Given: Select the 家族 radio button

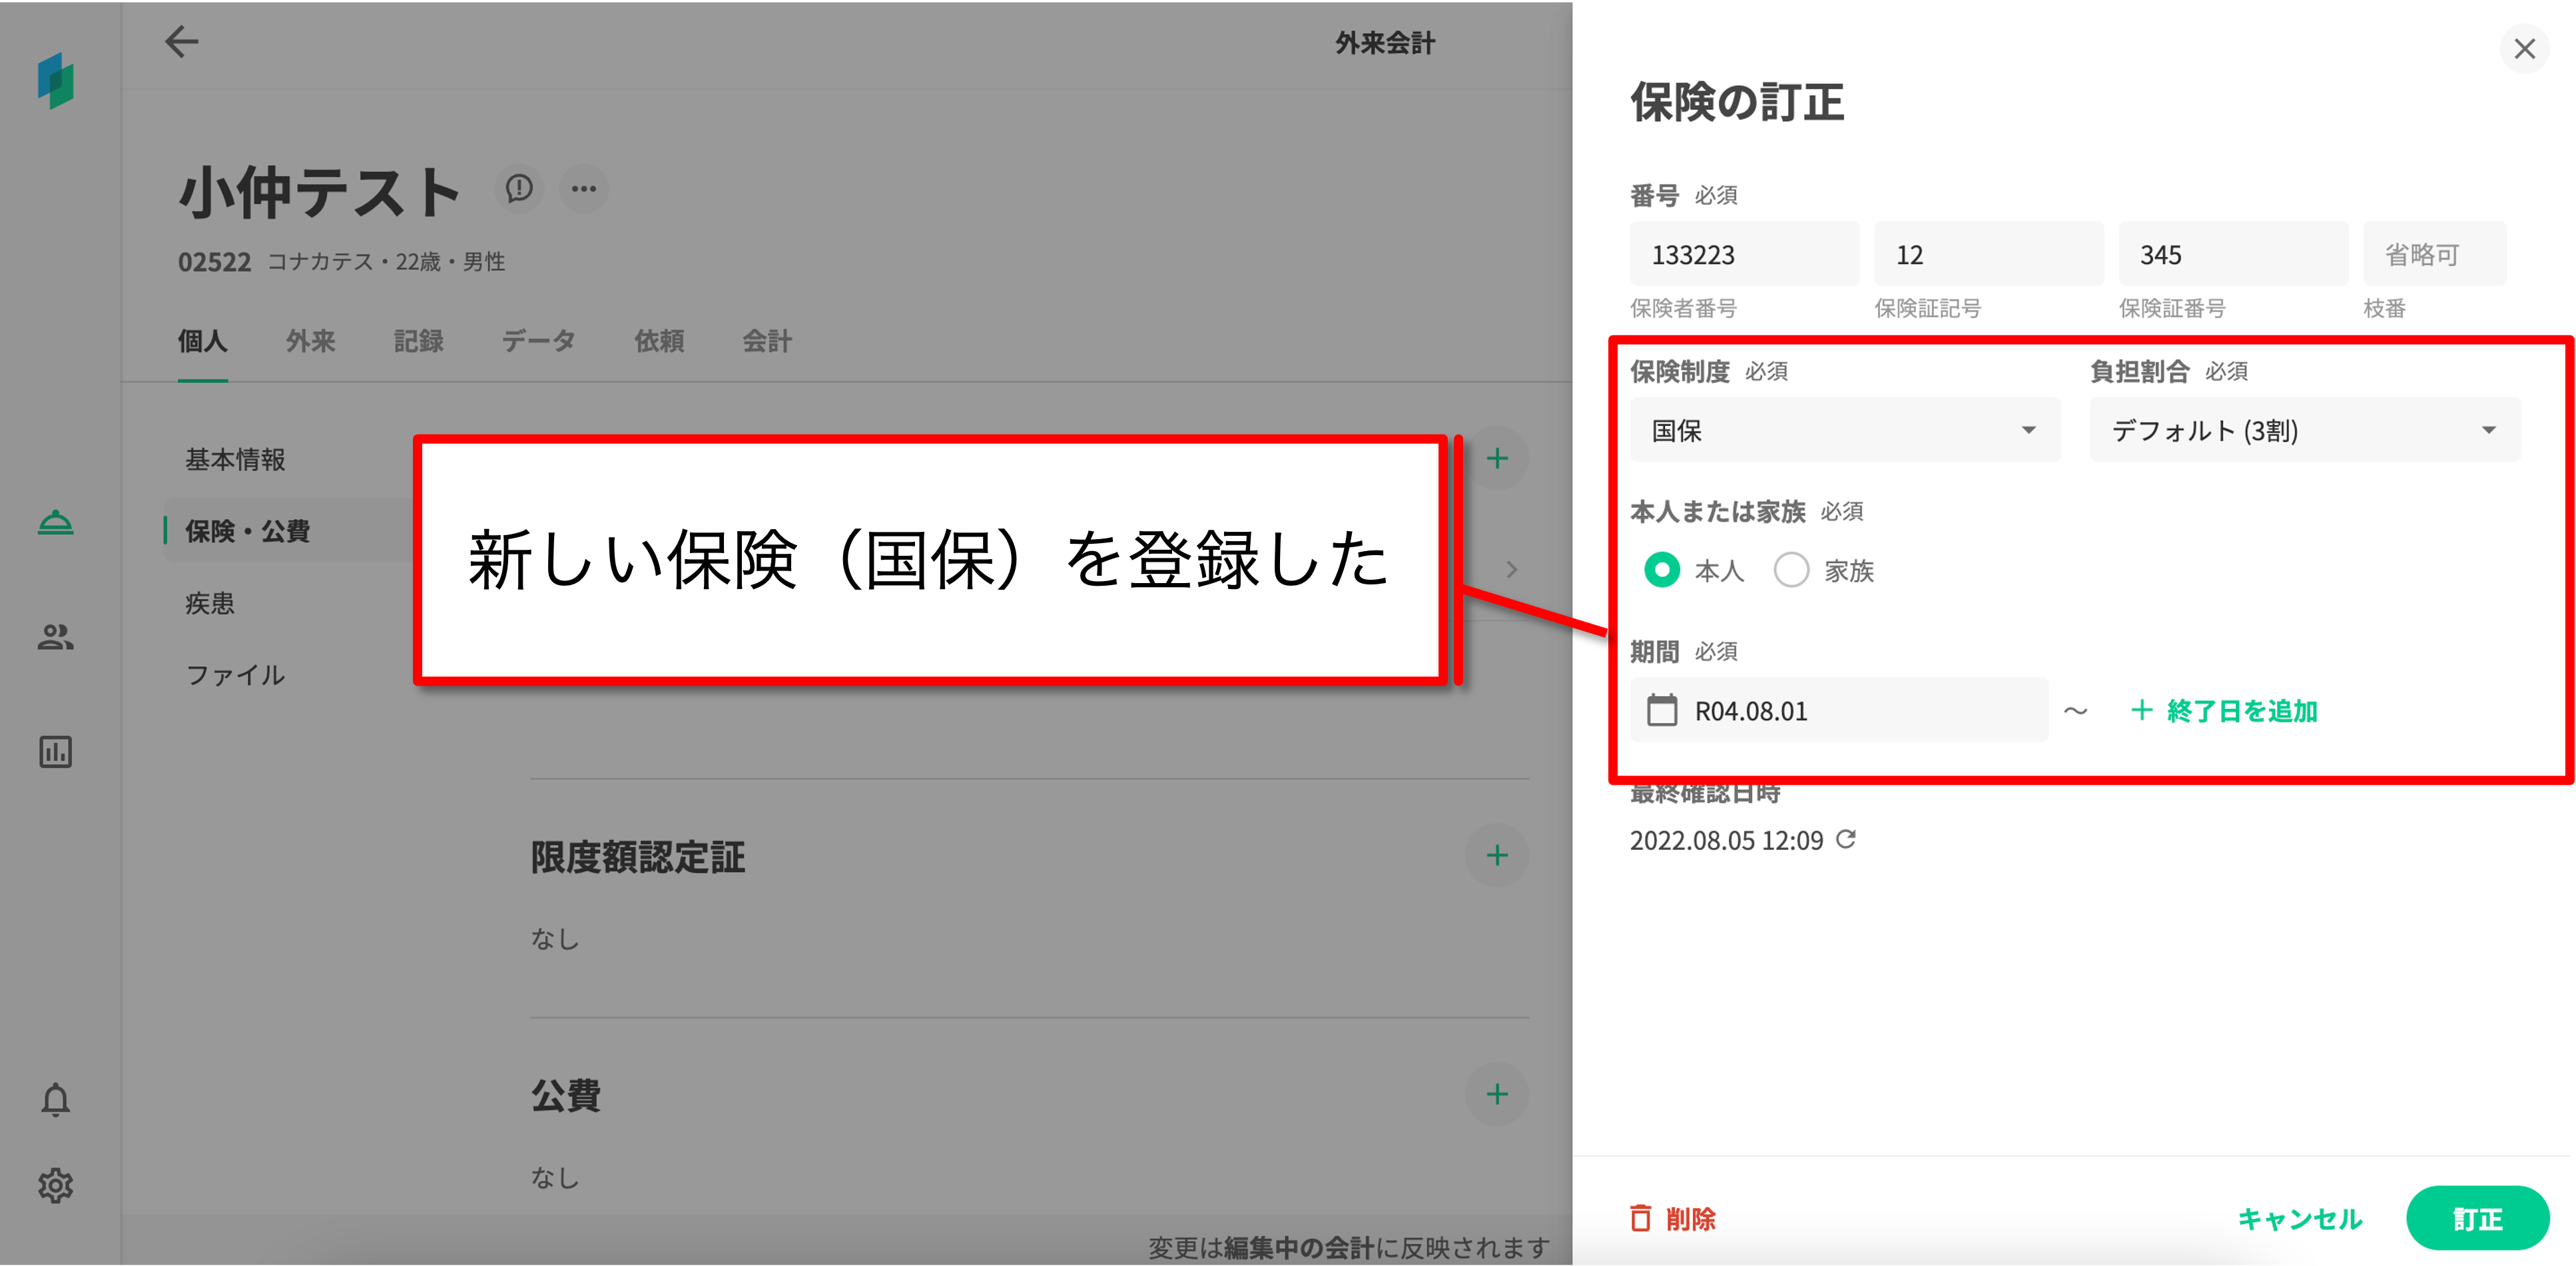Looking at the screenshot, I should pyautogui.click(x=1791, y=570).
